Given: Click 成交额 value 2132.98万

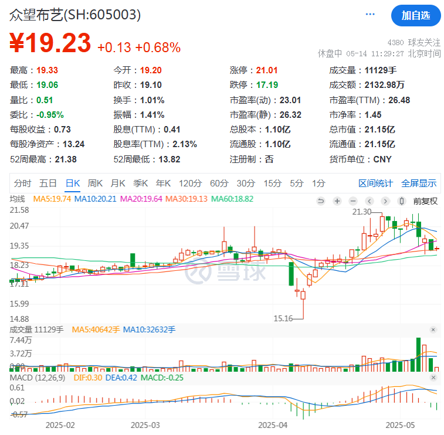Looking at the screenshot, I should tap(385, 85).
